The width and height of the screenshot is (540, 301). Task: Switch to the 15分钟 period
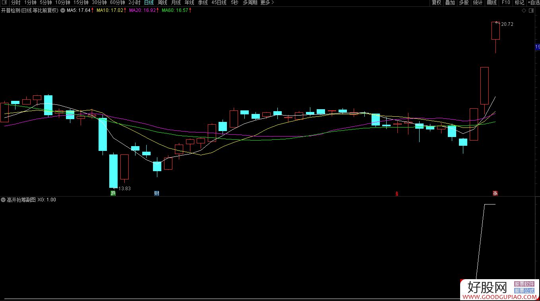tap(81, 3)
